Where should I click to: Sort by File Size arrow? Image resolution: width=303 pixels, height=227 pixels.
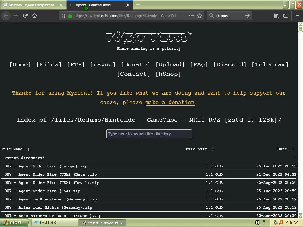point(213,149)
